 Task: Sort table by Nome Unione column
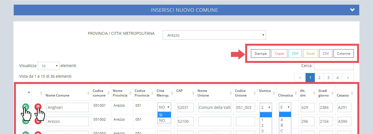(215, 93)
